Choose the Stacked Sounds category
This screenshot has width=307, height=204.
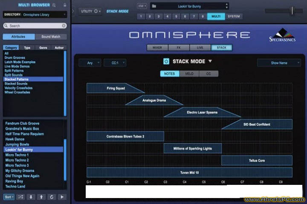click(33, 84)
